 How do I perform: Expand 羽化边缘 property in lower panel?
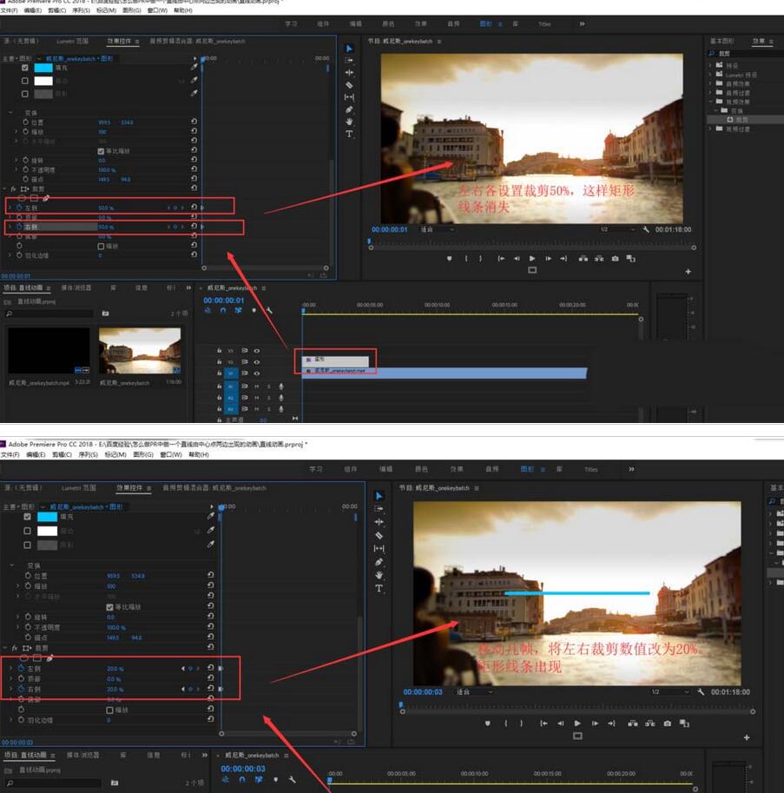pos(11,720)
